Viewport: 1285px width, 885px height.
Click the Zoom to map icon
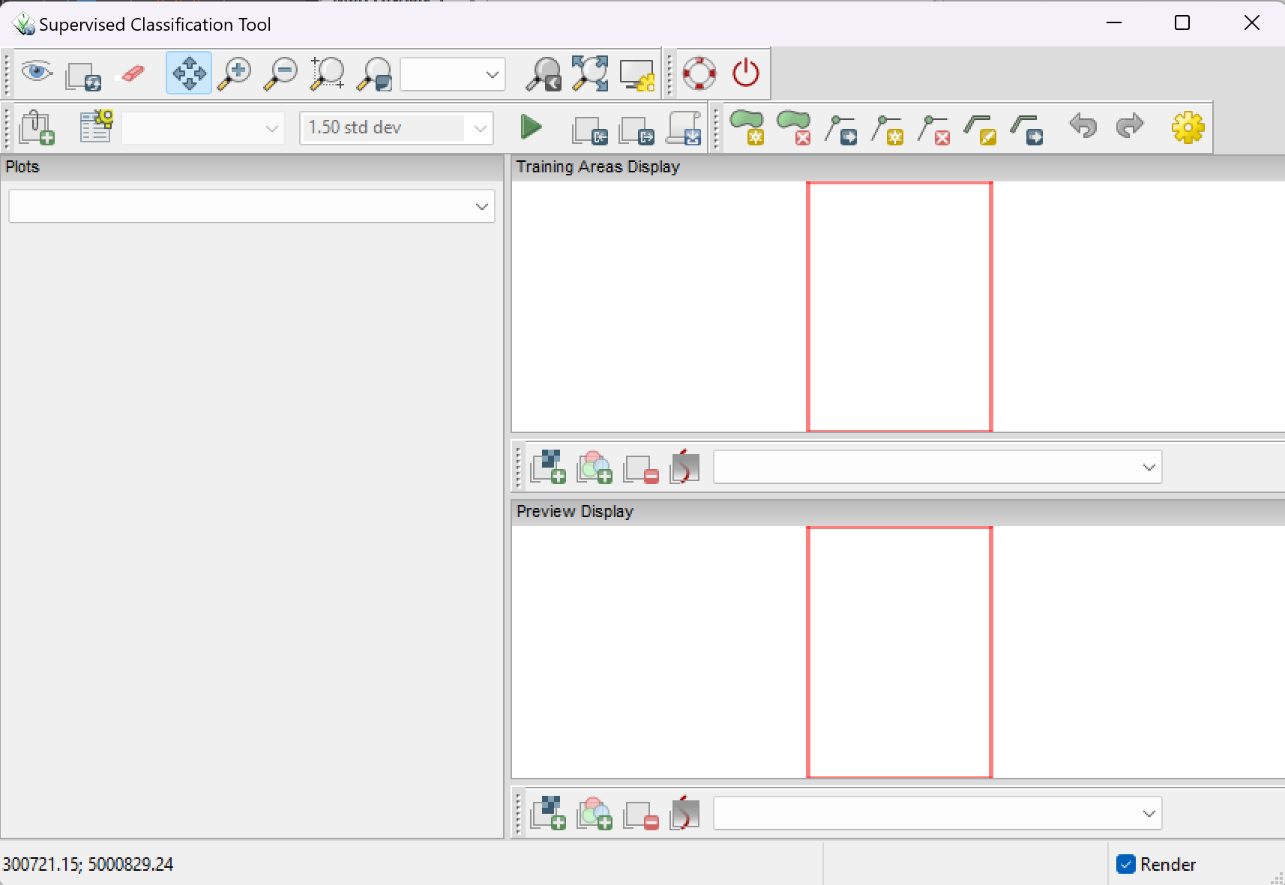tap(374, 73)
